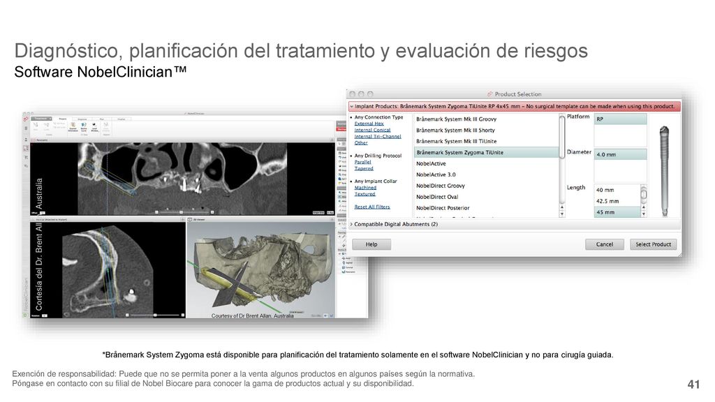Filter by Other connection type
Viewport: 715px width, 402px height.
(361, 142)
